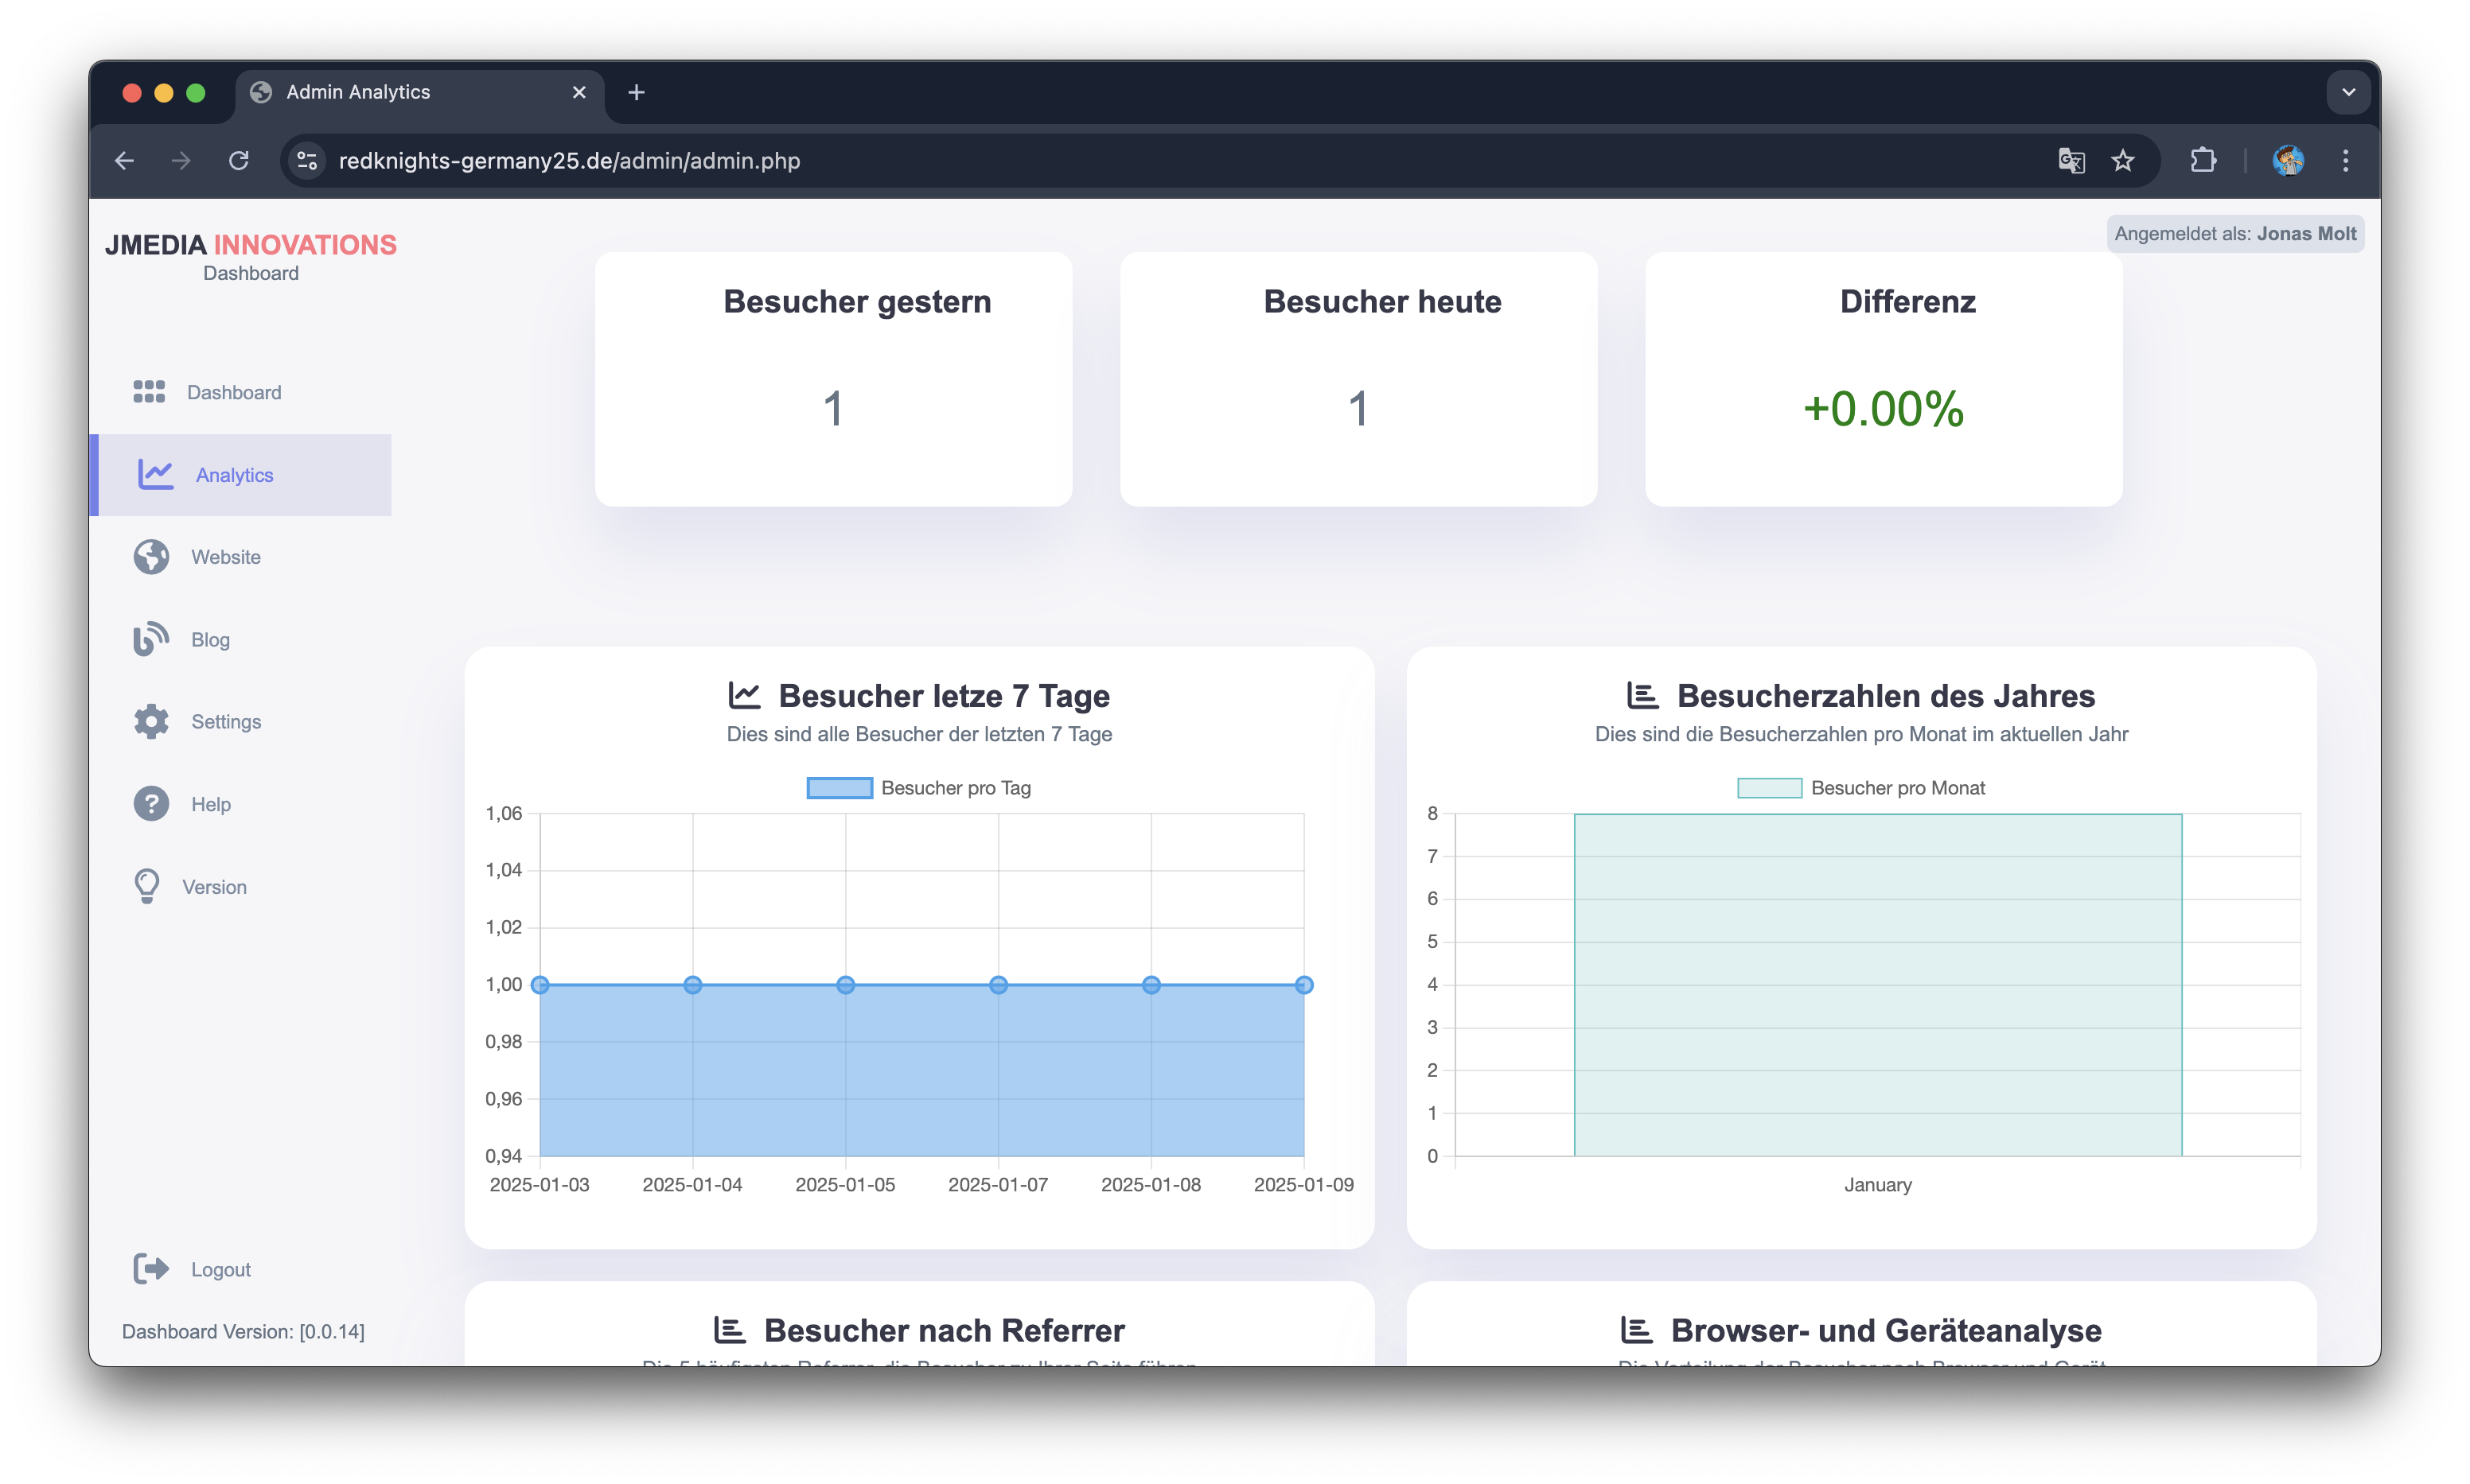
Task: Select the Analytics chart icon
Action: 155,474
